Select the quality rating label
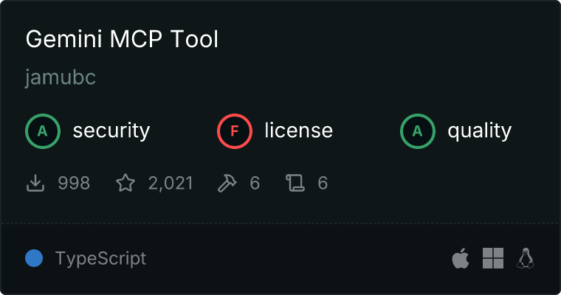This screenshot has width=561, height=295. click(x=480, y=131)
